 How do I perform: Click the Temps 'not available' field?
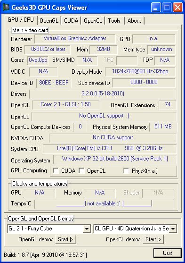click(x=104, y=204)
